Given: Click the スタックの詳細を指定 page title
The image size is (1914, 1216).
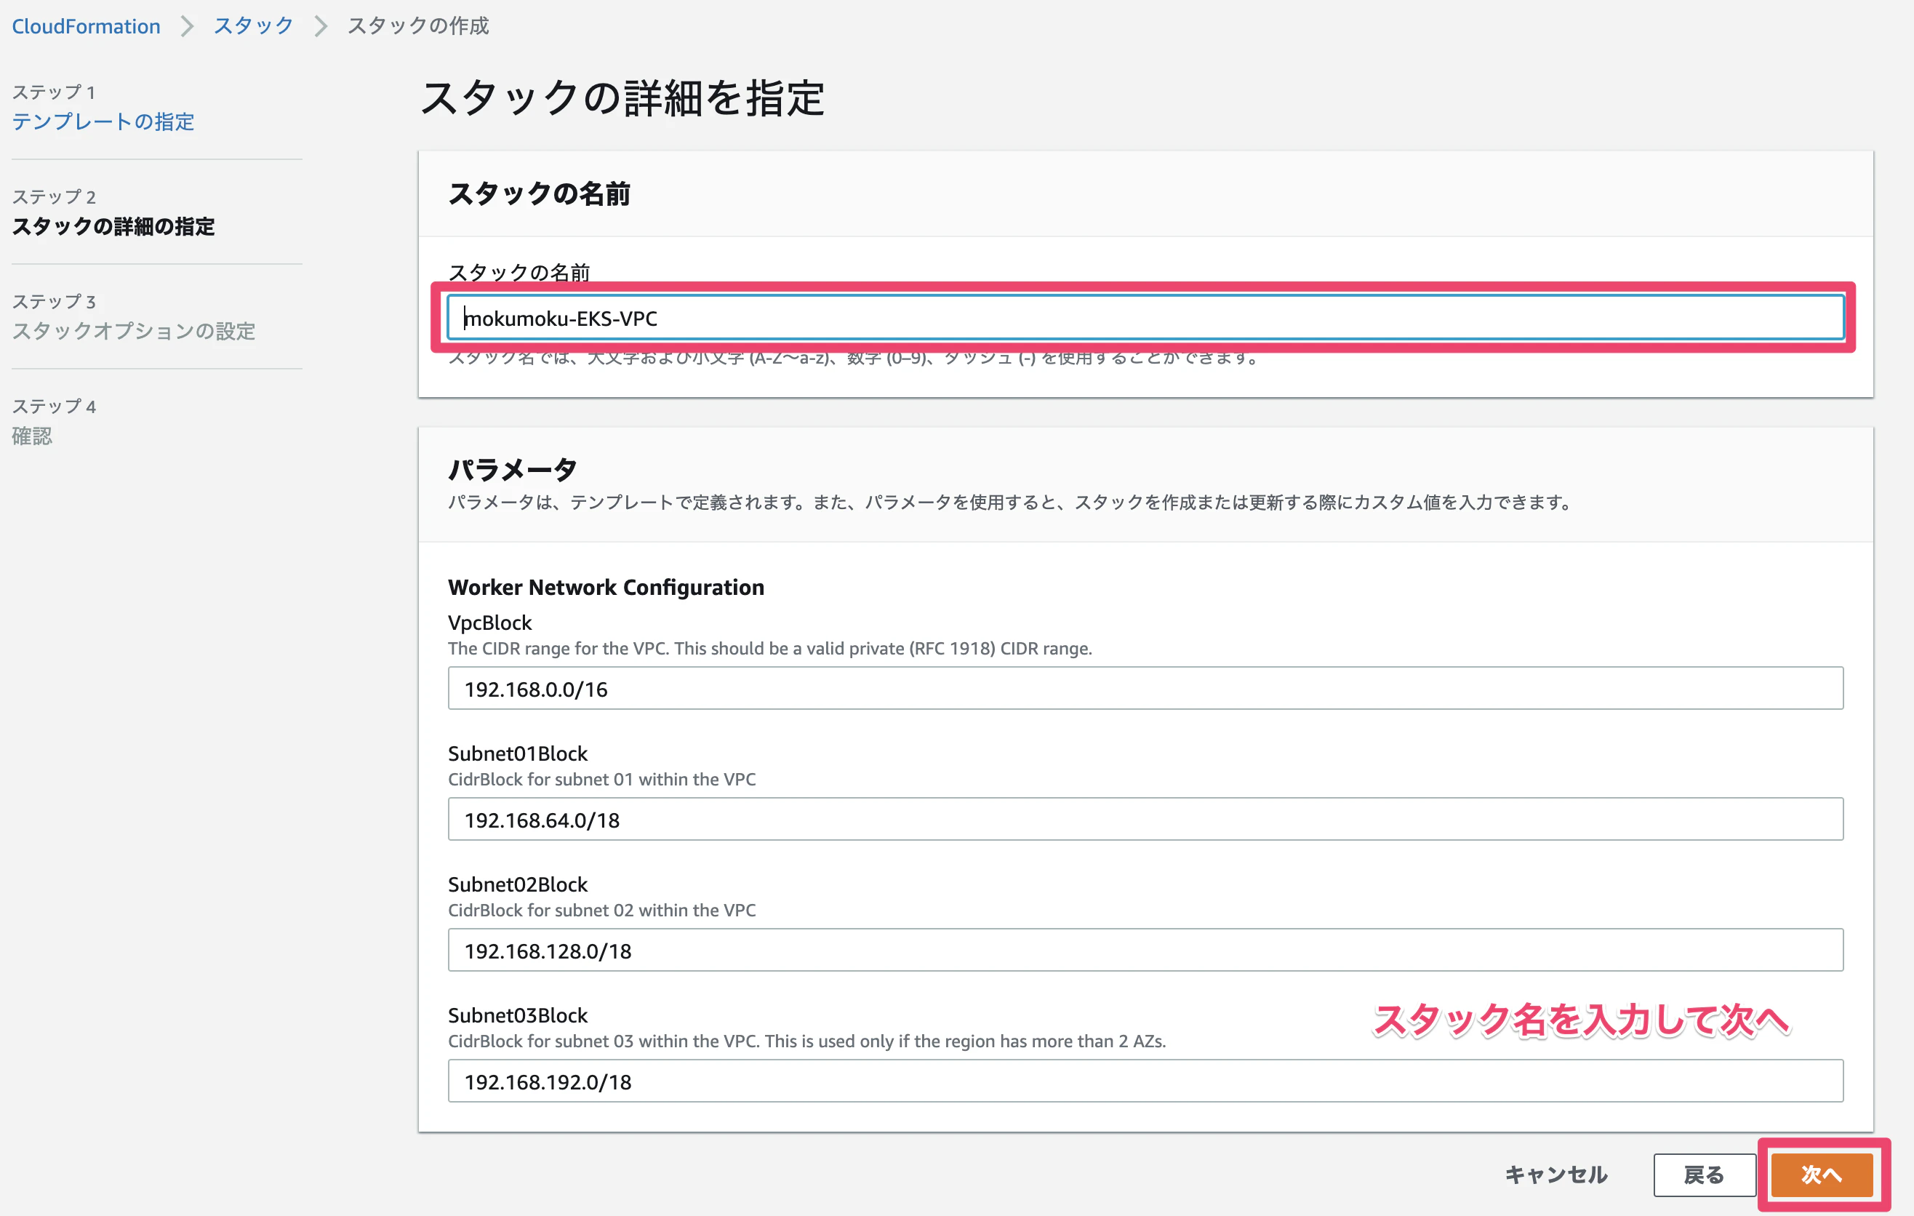Looking at the screenshot, I should click(622, 99).
